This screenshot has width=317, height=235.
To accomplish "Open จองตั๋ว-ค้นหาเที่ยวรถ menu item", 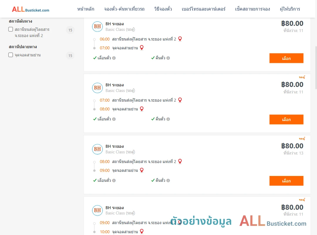I will pos(124,9).
